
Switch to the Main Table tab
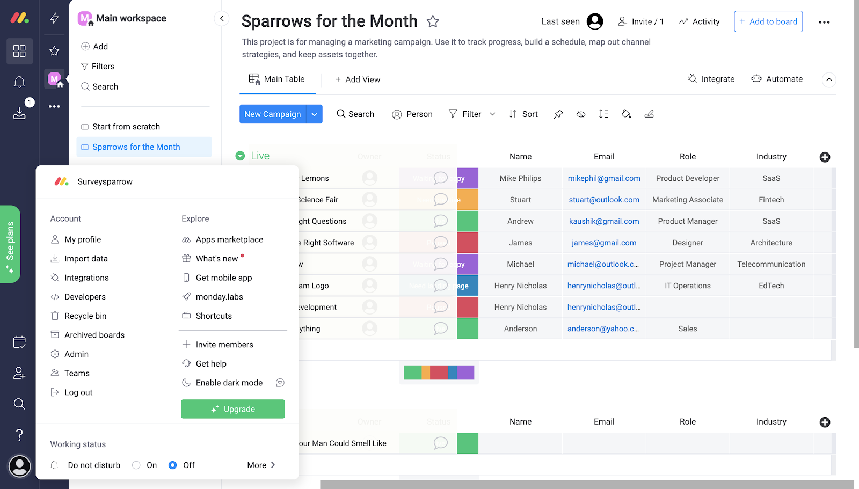[x=277, y=79]
